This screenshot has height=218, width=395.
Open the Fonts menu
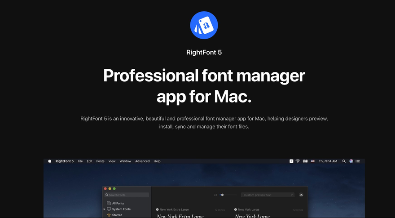click(100, 161)
